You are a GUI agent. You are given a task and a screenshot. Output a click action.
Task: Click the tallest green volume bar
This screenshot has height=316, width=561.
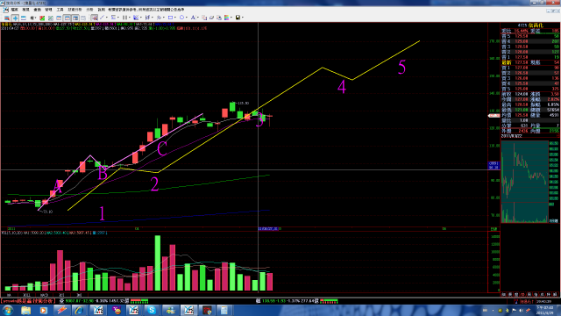click(x=158, y=263)
